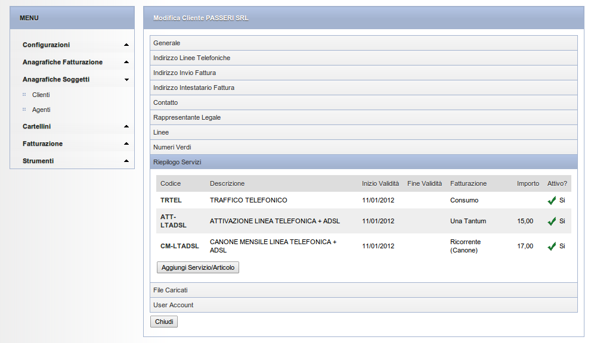The height and width of the screenshot is (343, 594).
Task: Click green check icon in CM-LTADSL row
Action: [552, 246]
